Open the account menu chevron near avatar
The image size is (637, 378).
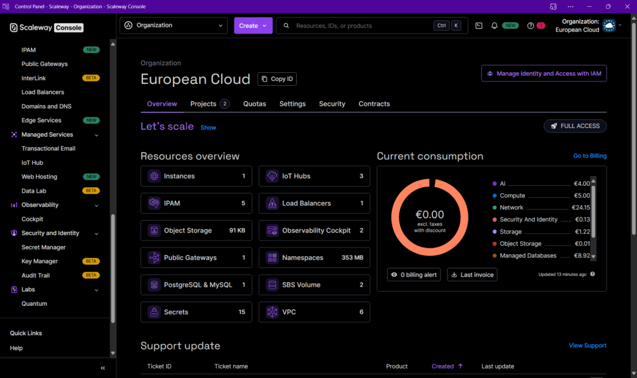tap(620, 25)
